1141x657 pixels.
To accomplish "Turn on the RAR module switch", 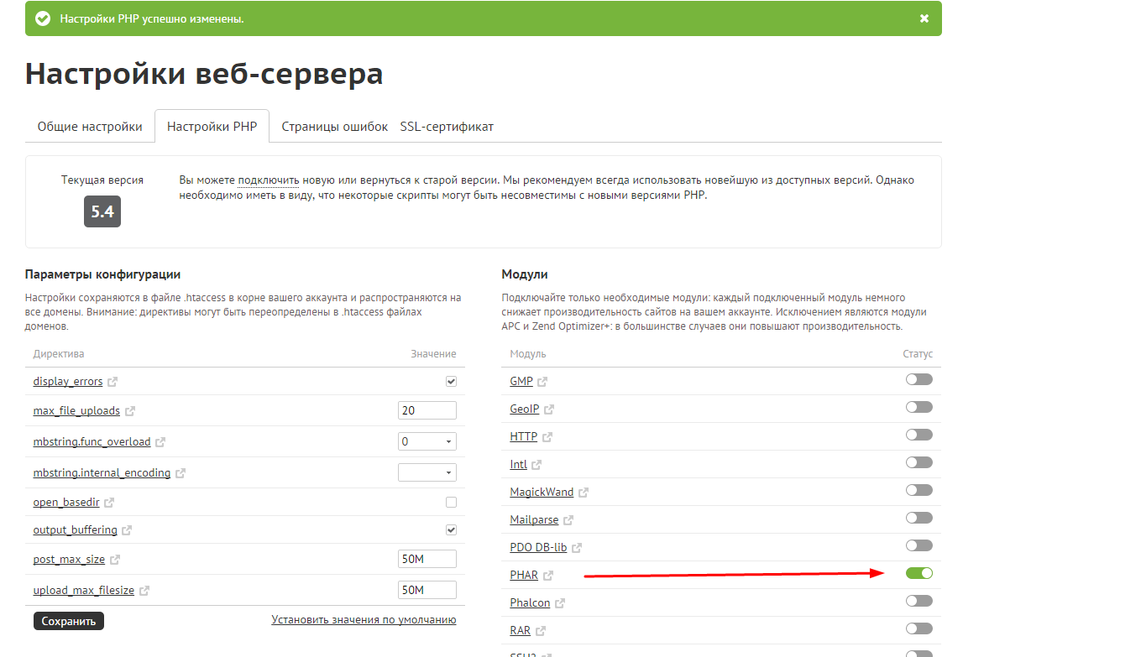I will (919, 628).
